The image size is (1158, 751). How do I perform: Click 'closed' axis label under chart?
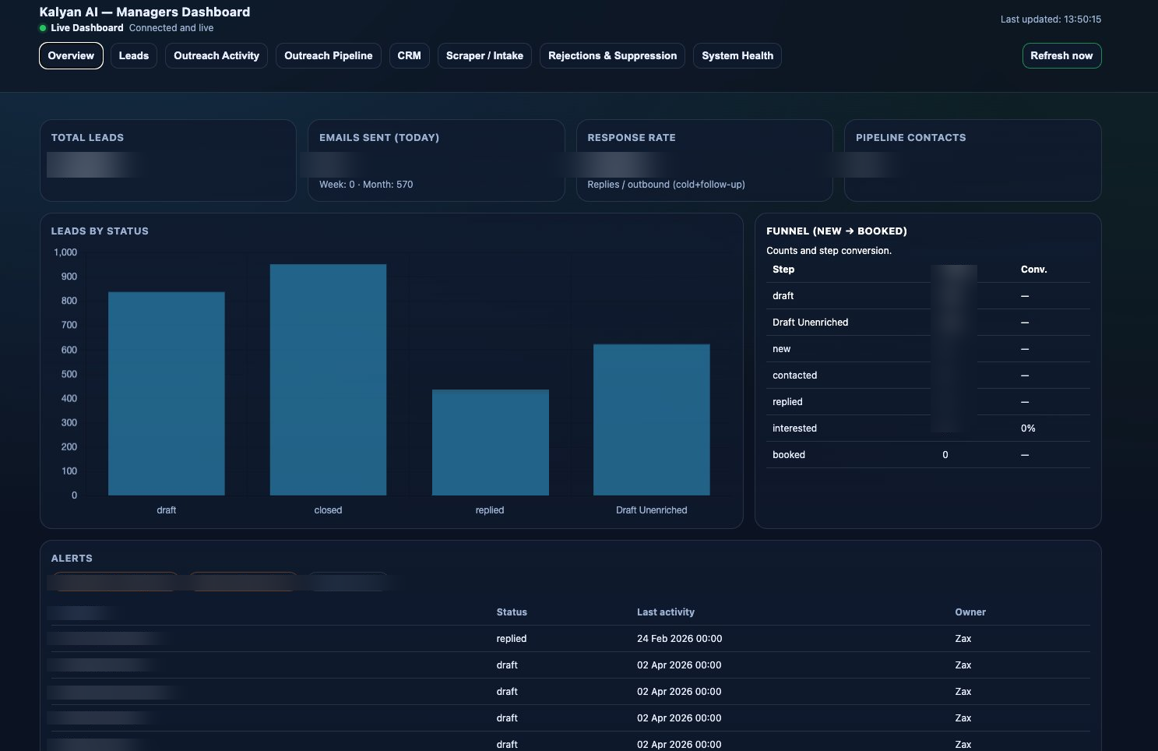[x=328, y=510]
